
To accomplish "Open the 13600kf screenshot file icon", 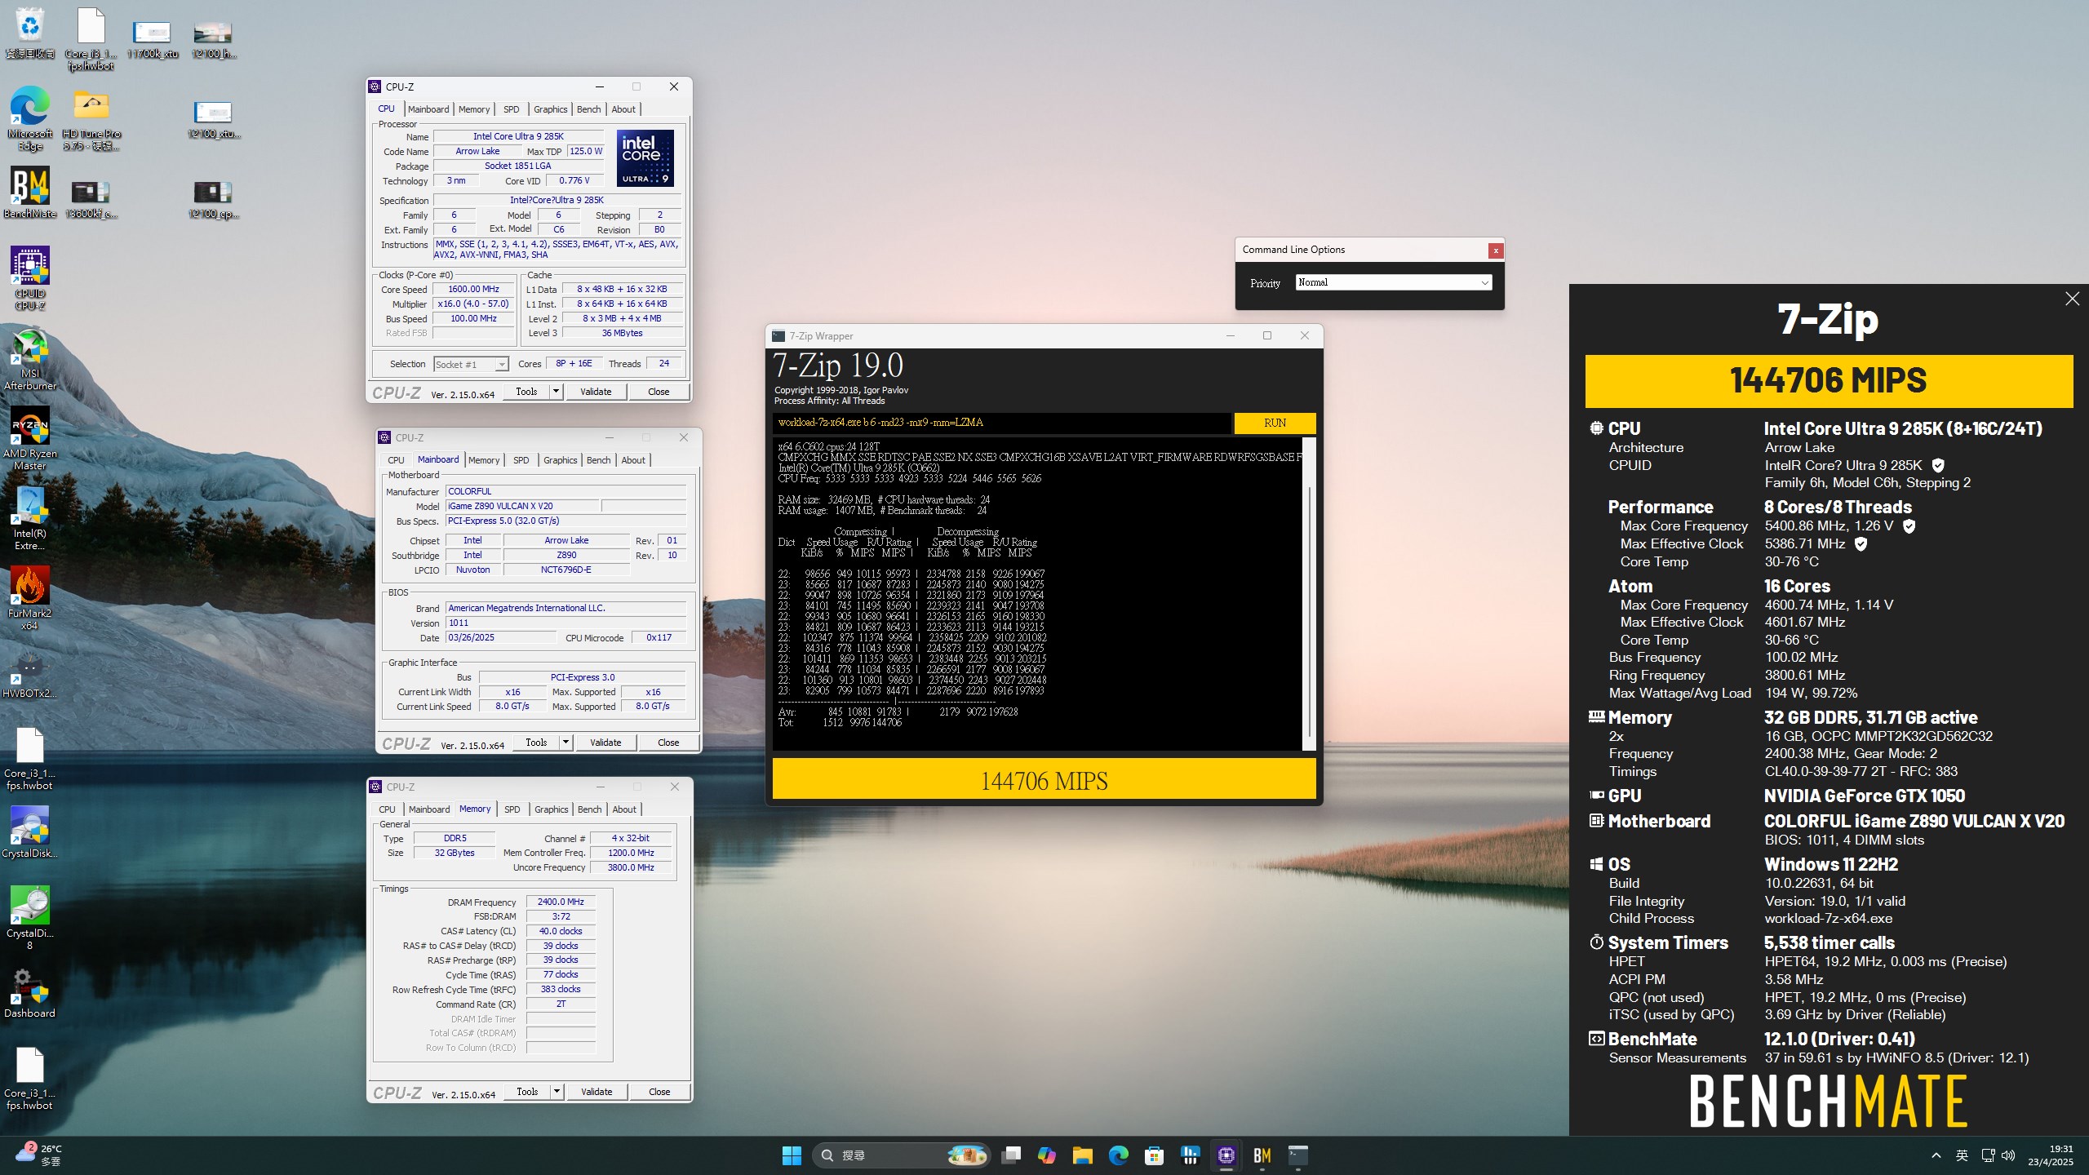I will pos(91,200).
